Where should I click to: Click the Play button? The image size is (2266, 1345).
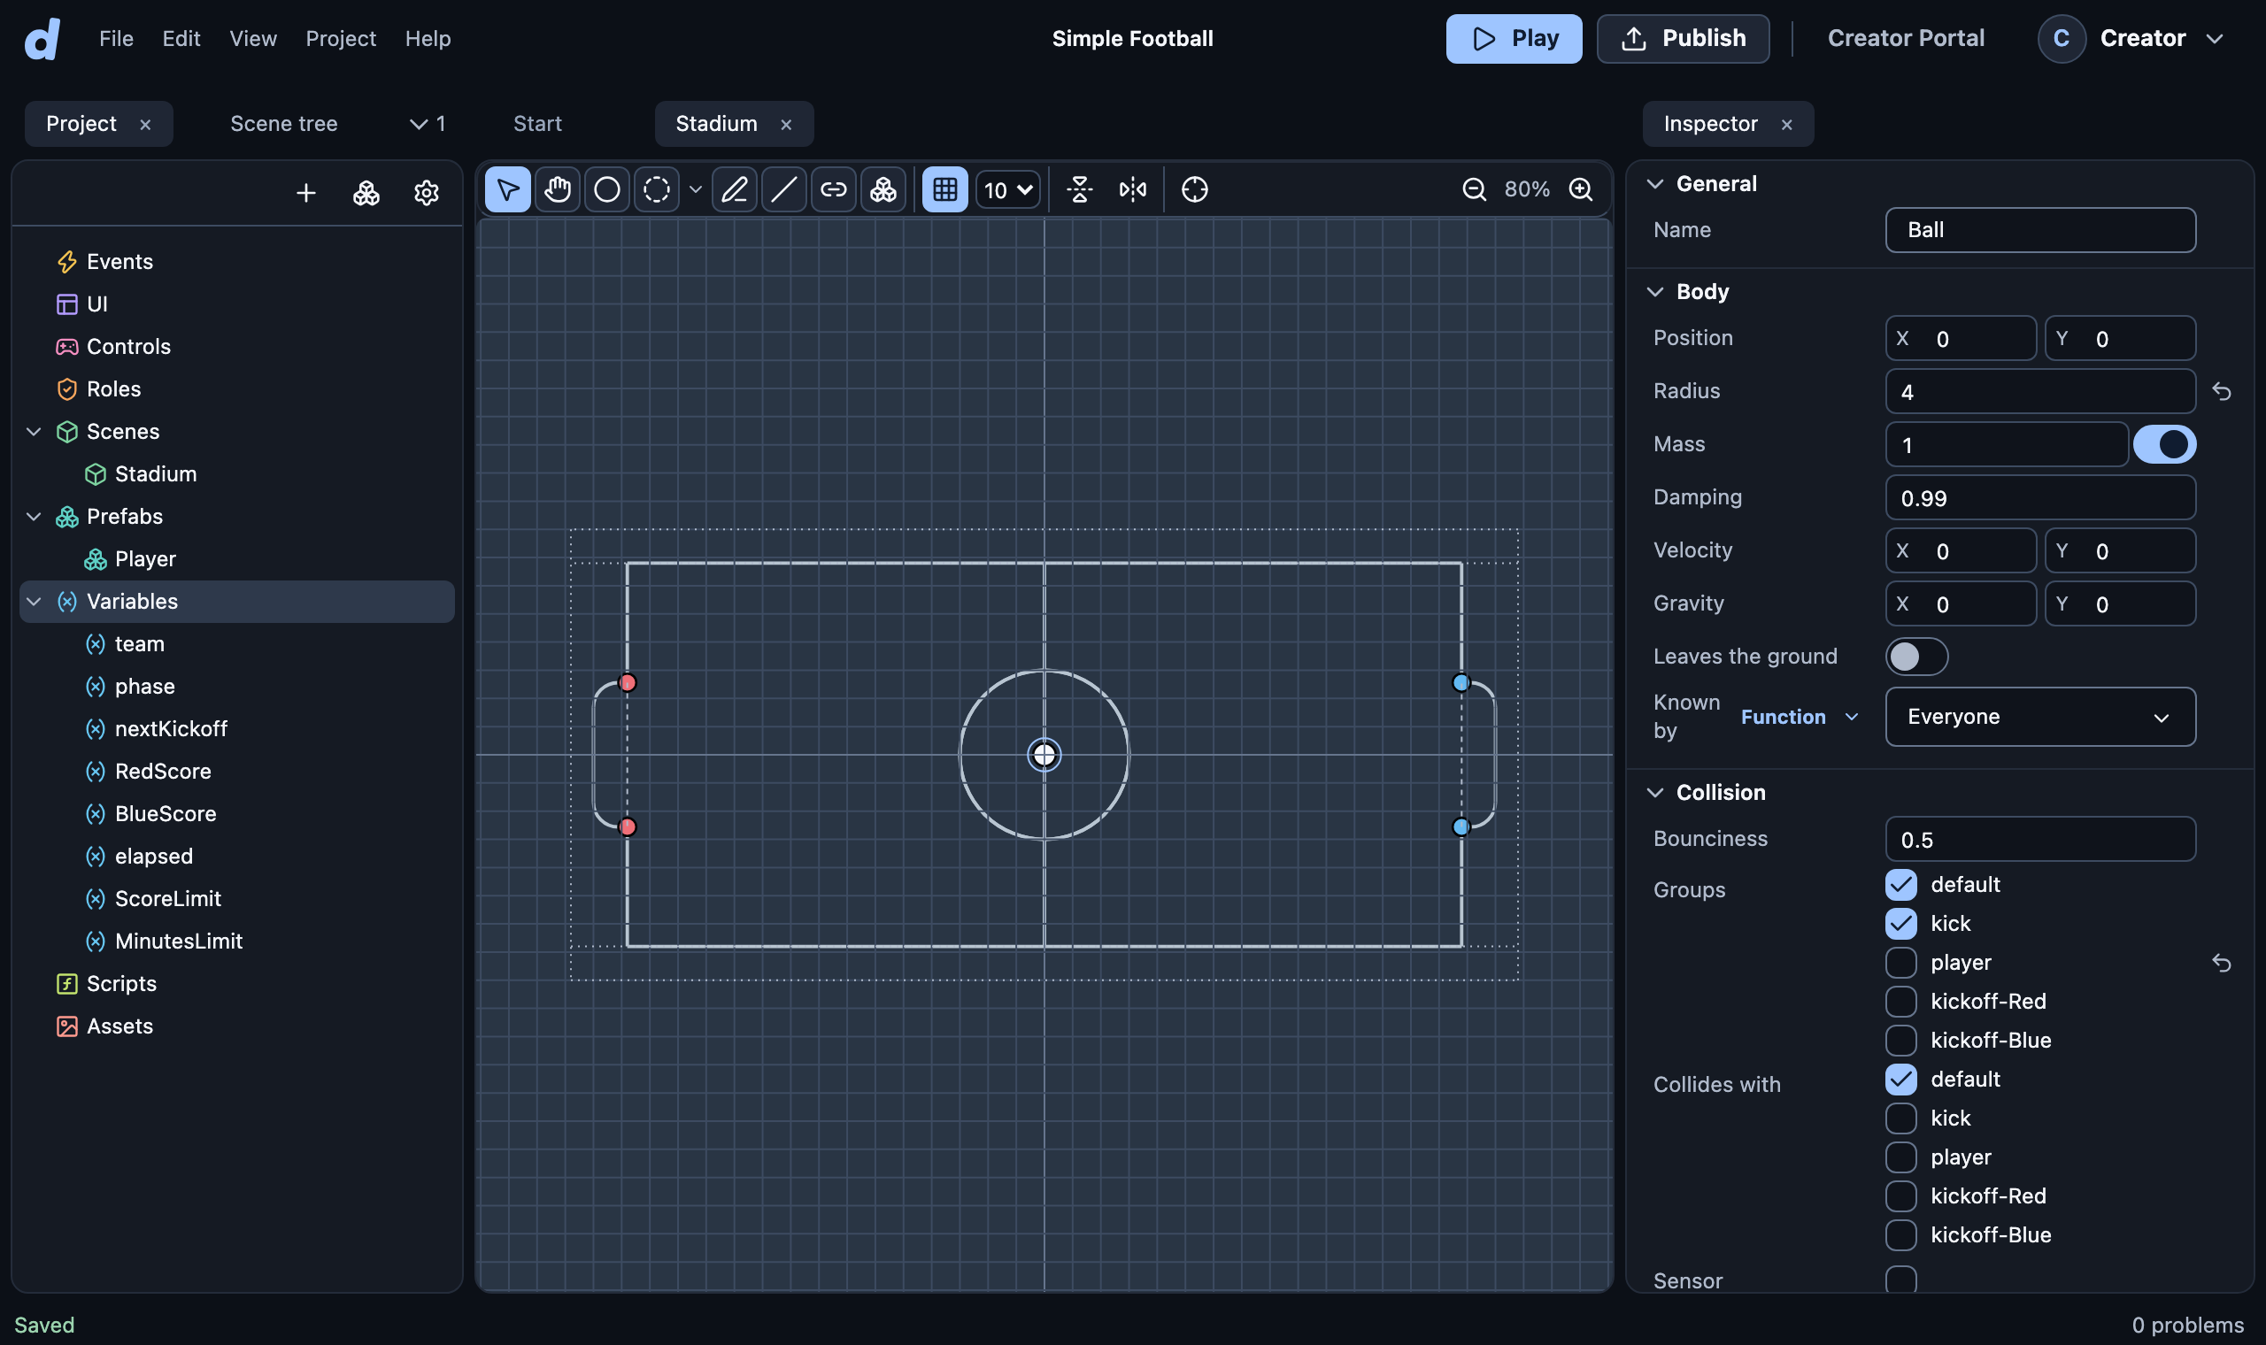click(1514, 39)
